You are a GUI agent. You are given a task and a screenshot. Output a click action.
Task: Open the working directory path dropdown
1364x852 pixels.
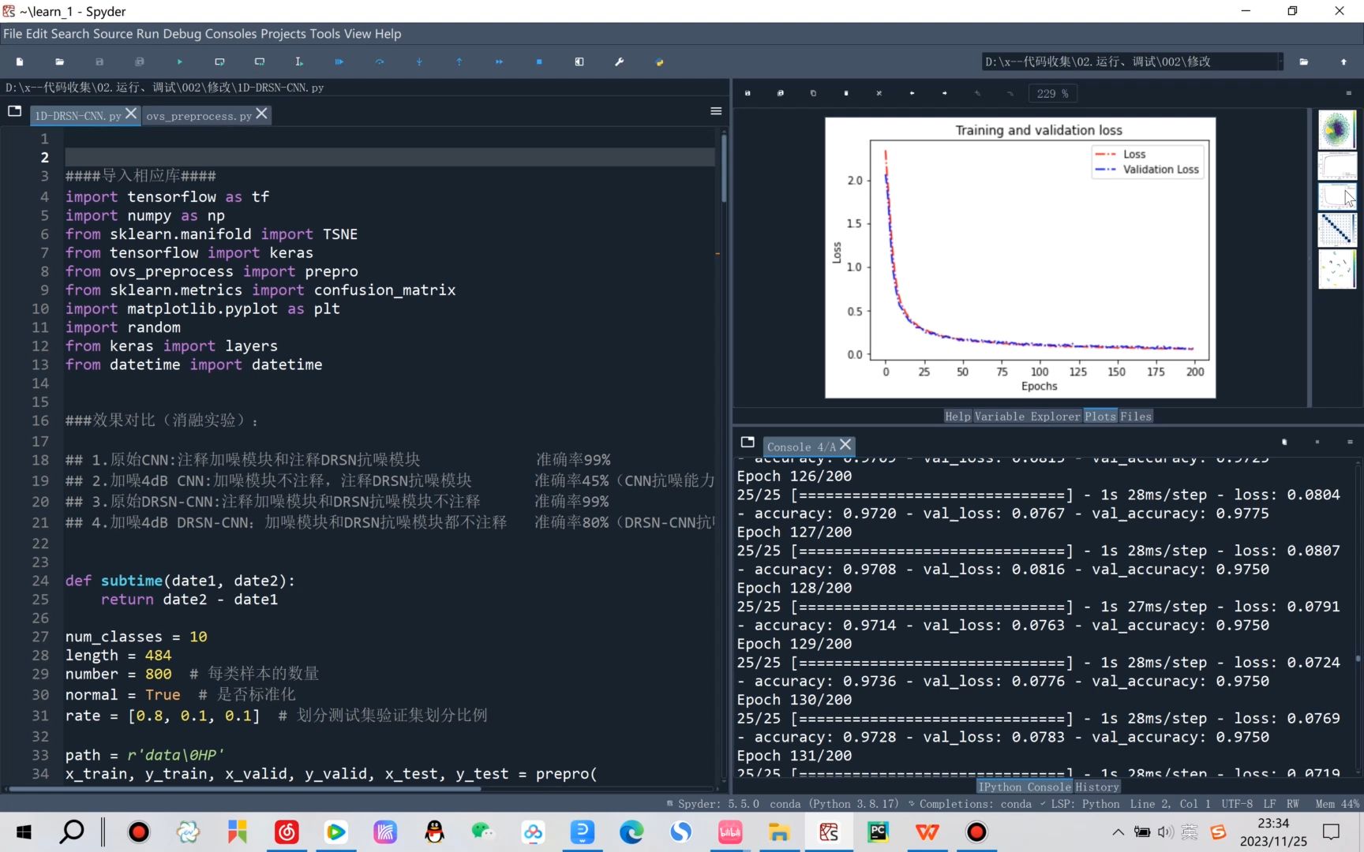pos(1280,62)
